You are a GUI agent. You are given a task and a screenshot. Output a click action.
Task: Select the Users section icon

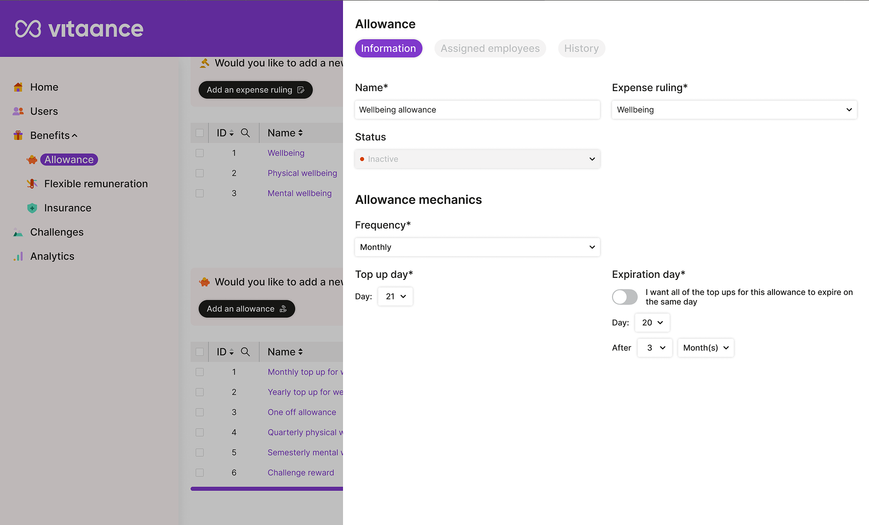click(18, 111)
